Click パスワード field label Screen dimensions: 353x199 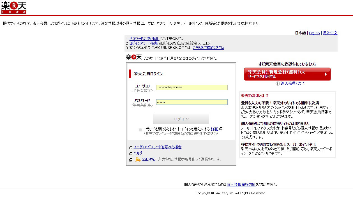pos(142,100)
